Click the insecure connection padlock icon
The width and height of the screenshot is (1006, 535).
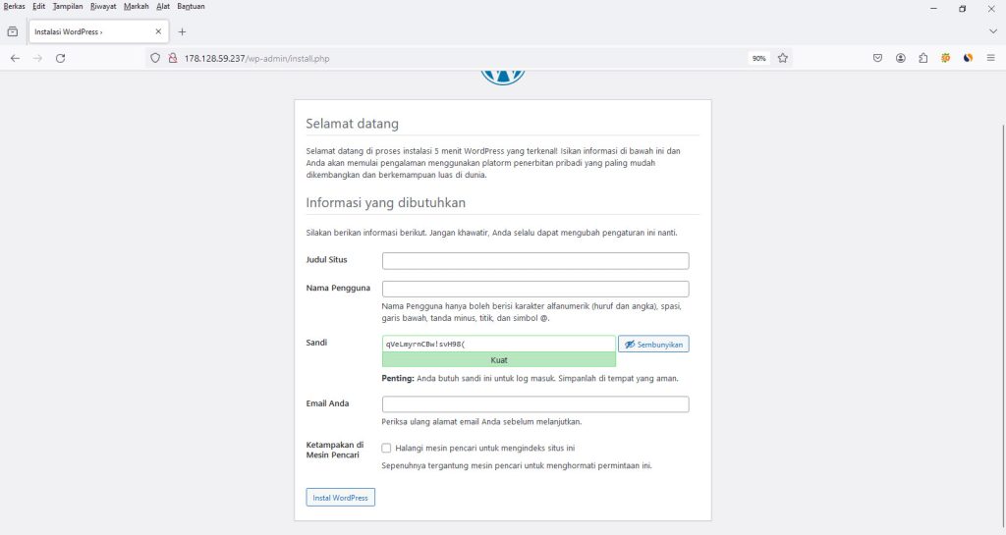pyautogui.click(x=172, y=58)
